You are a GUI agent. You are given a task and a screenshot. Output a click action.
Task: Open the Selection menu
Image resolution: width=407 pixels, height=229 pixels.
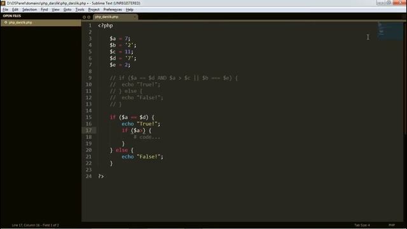tap(29, 10)
